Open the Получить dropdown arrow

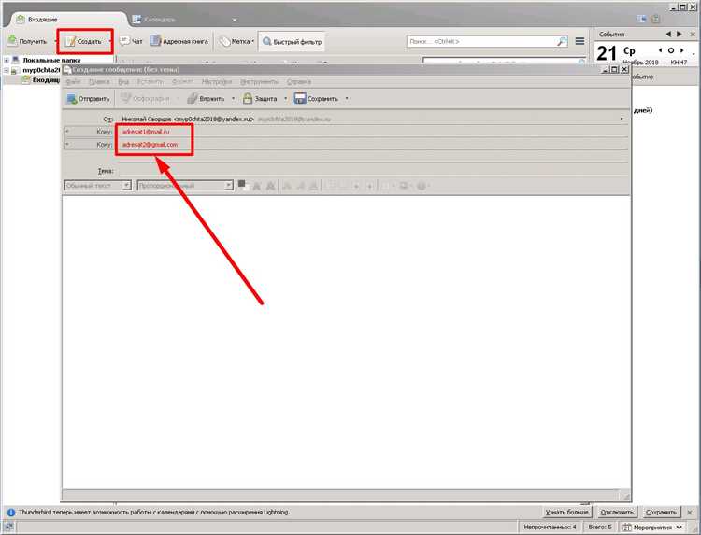point(55,41)
